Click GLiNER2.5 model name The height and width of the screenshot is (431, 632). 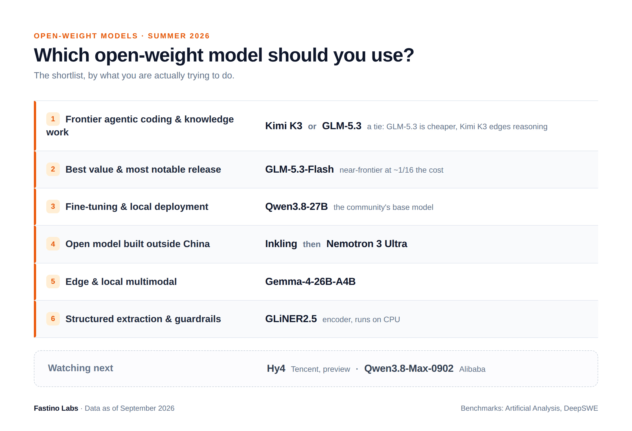point(291,319)
